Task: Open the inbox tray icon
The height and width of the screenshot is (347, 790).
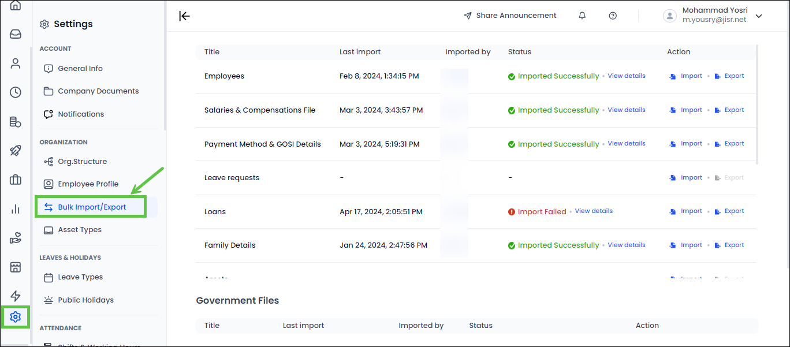Action: point(16,34)
